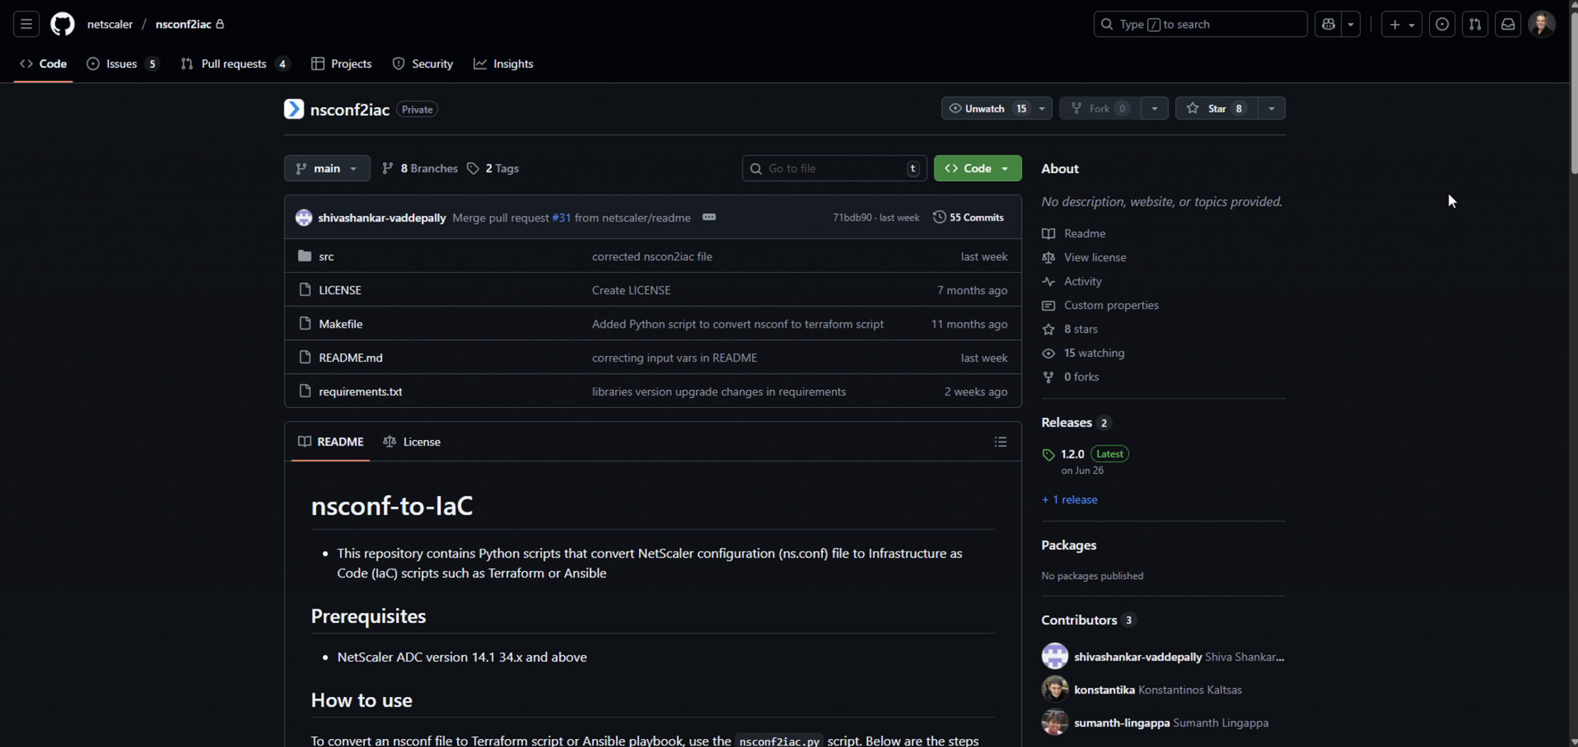Open the star lists dropdown arrow

pos(1271,108)
